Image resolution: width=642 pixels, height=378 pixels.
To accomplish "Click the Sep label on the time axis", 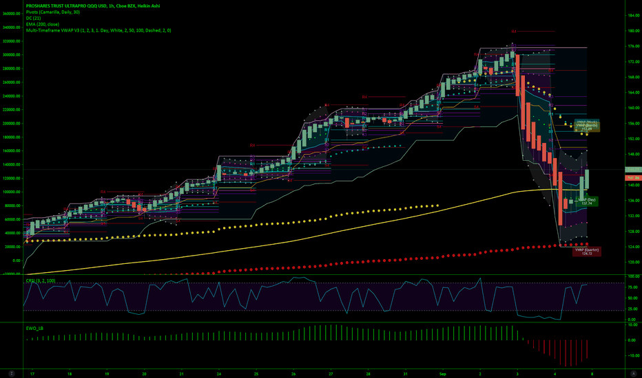I will point(442,374).
